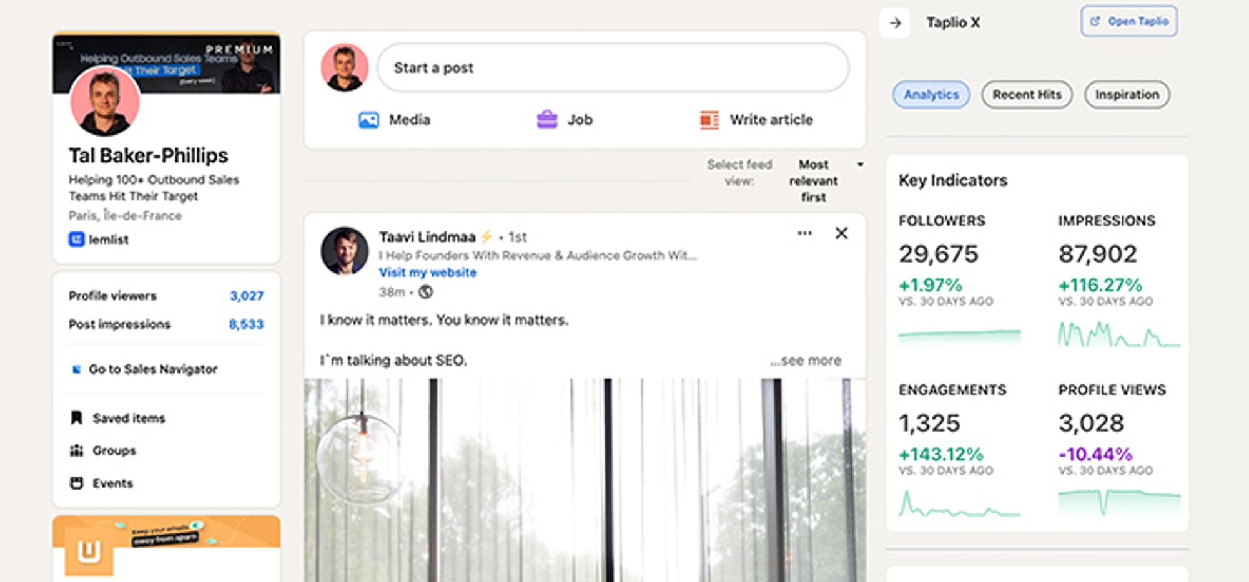Click the Taplio collapse arrow icon
Screen dimensions: 1249x582
[896, 23]
